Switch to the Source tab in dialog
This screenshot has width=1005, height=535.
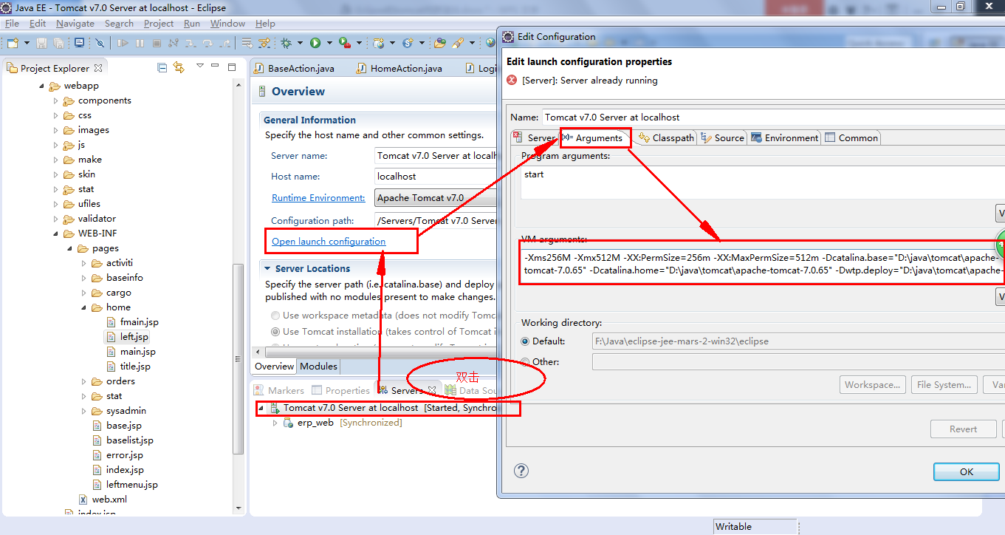tap(723, 137)
